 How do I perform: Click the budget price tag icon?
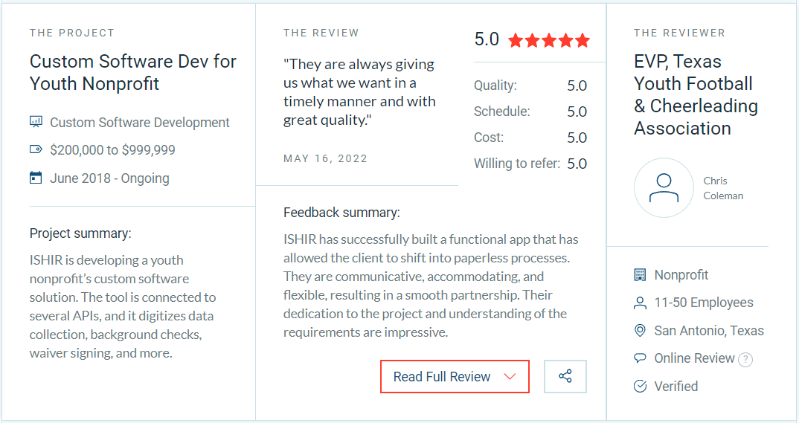coord(36,150)
